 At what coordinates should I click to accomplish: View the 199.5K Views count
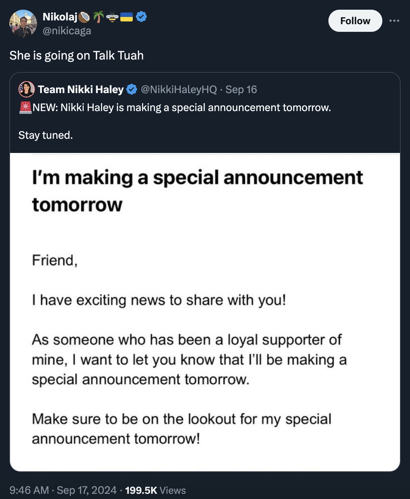coord(155,490)
